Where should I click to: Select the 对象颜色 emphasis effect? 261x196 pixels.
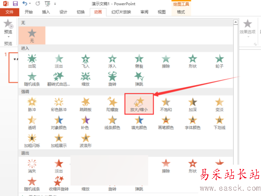tap(58, 122)
